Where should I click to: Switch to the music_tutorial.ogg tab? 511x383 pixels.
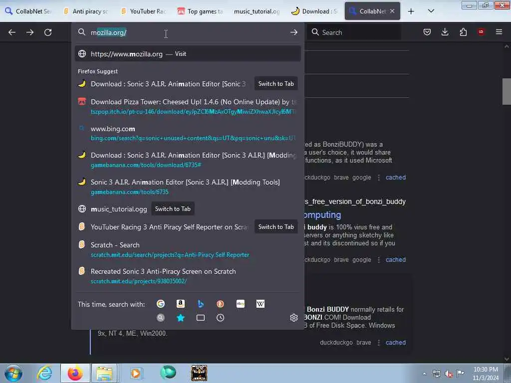pos(257,11)
